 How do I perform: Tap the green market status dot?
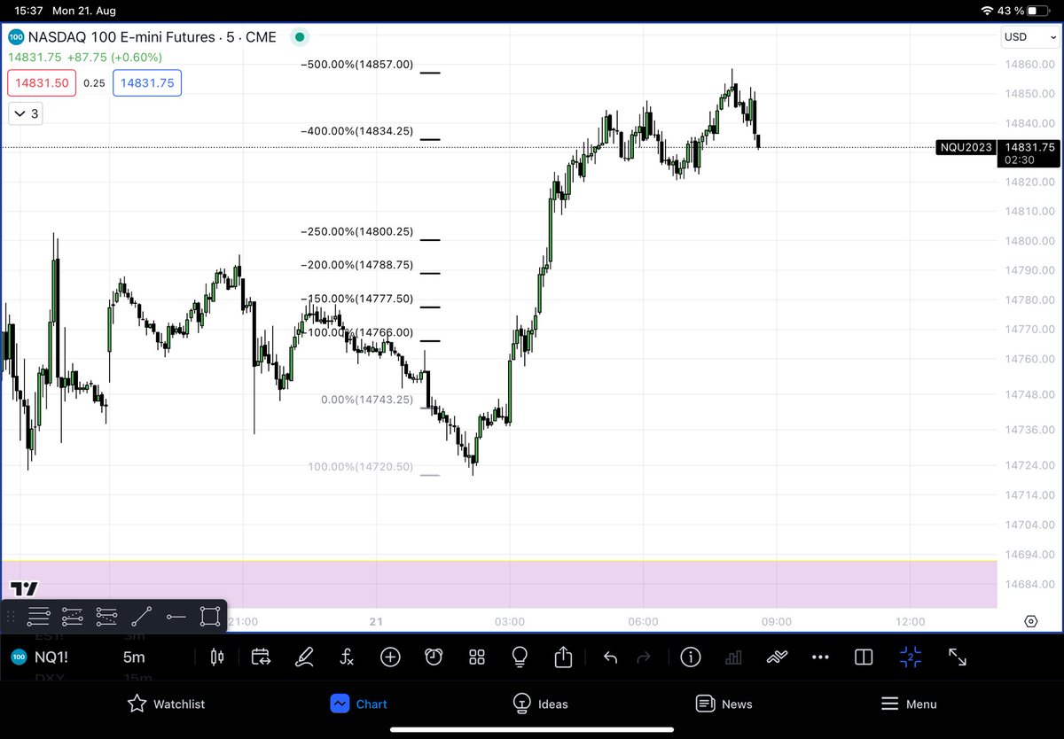[300, 37]
